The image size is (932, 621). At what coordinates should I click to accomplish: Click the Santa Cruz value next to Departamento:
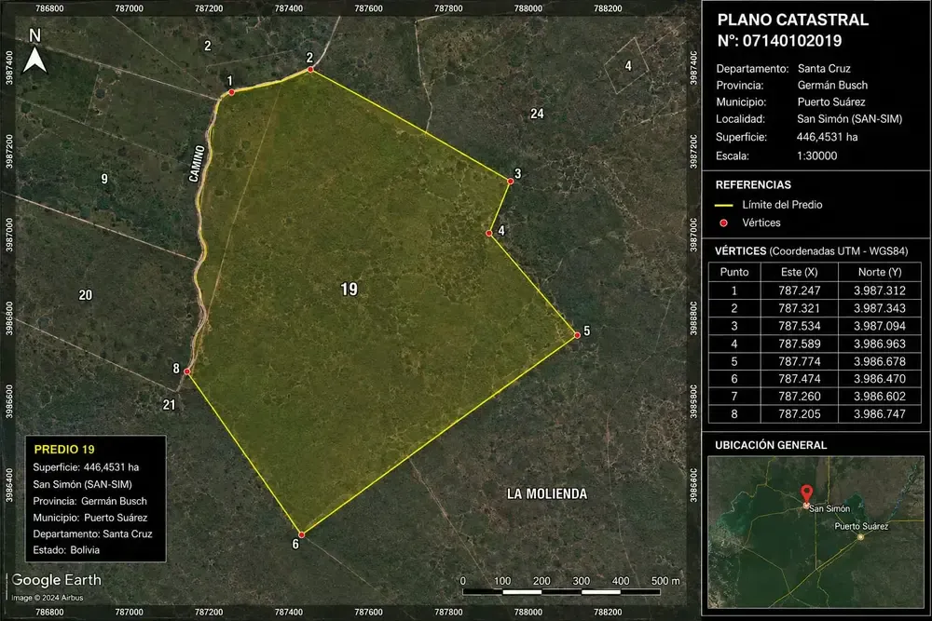click(x=824, y=69)
